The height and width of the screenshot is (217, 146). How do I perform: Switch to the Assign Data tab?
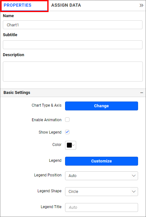[66, 5]
